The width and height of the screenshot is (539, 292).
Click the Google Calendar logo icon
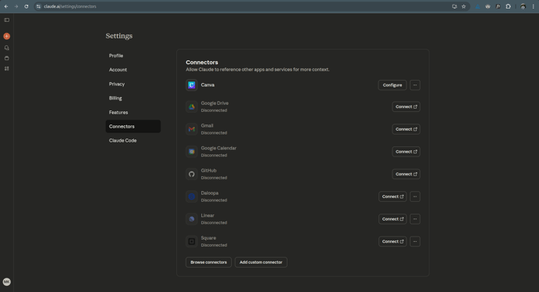191,152
